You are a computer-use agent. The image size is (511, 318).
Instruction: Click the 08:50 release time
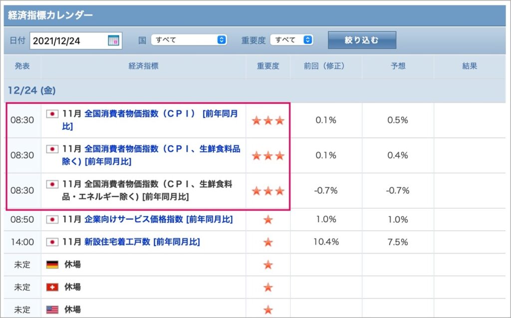tap(22, 219)
